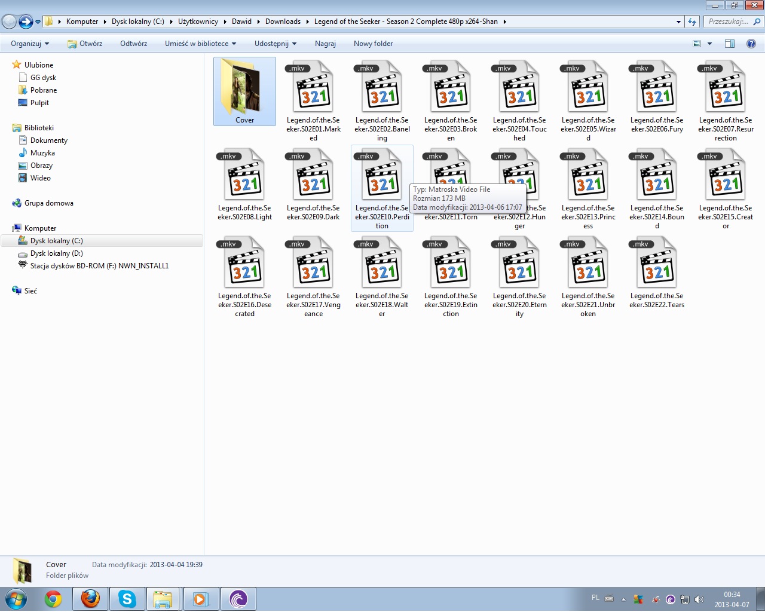Screen dimensions: 765x612
Task: Create a new folder with Nowy folder
Action: coord(373,44)
